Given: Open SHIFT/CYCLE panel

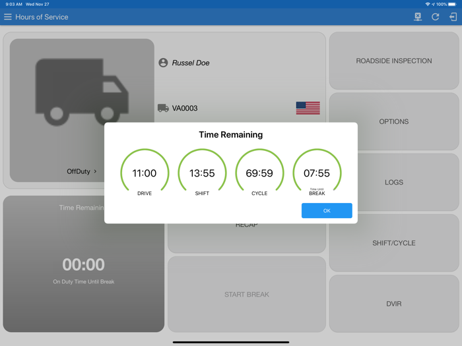Looking at the screenshot, I should (x=394, y=243).
